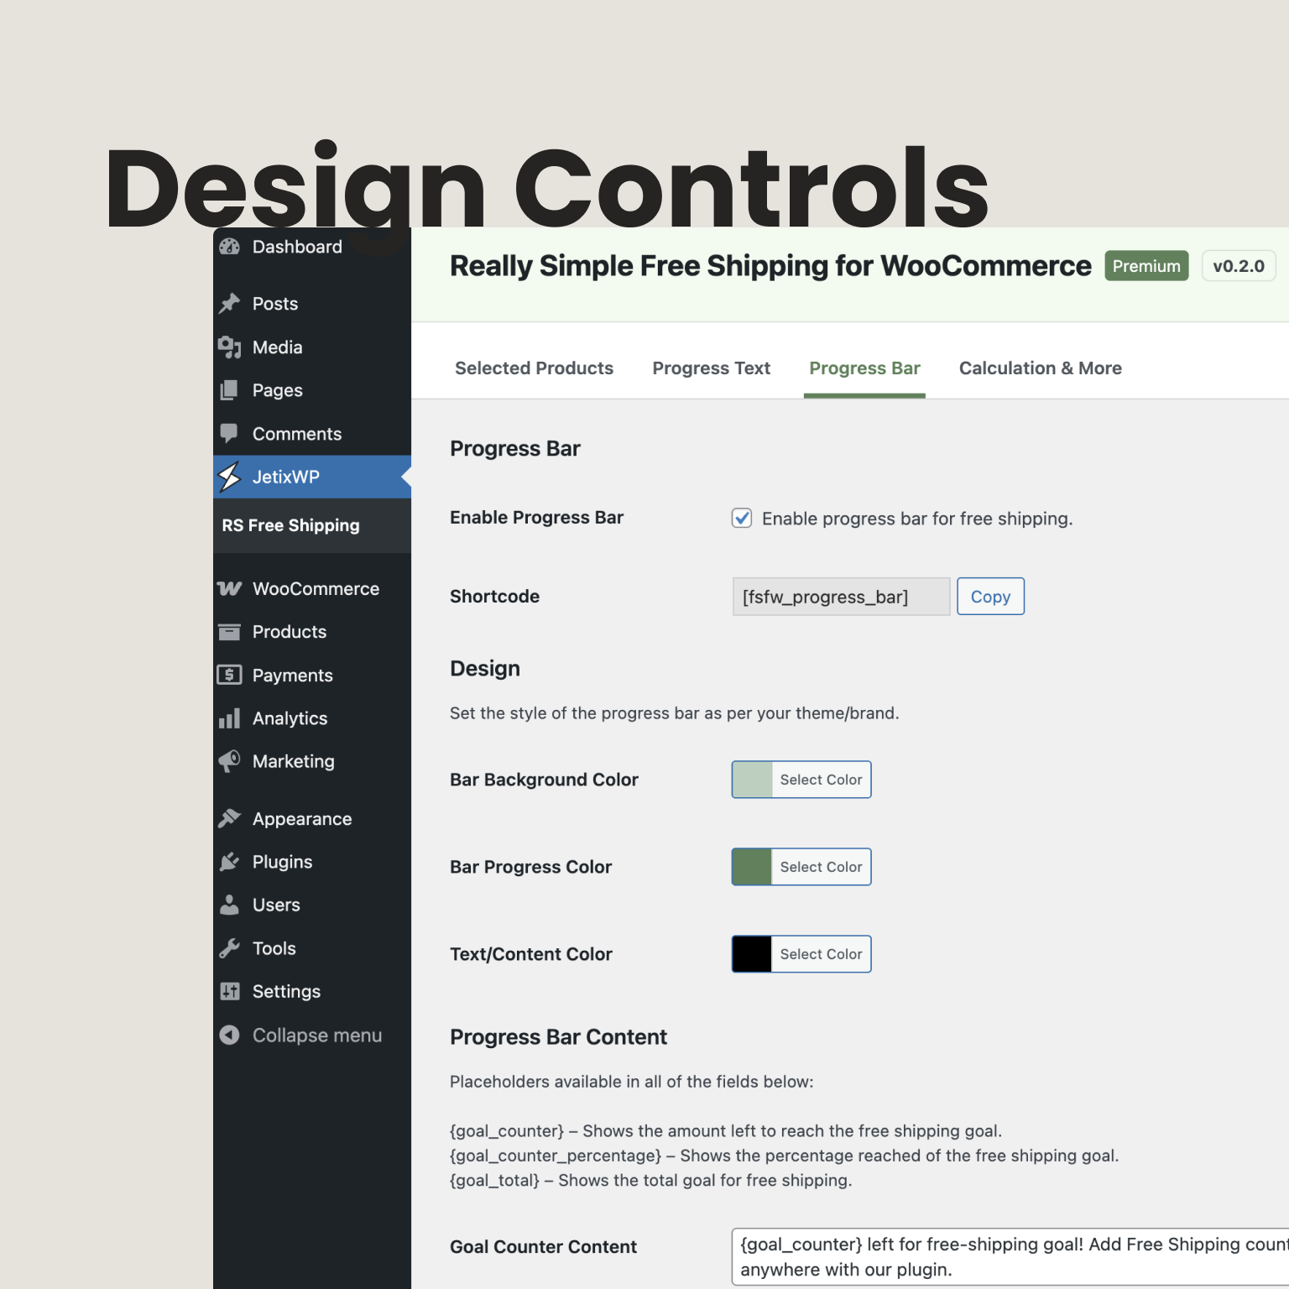Screen dimensions: 1289x1289
Task: Open WooCommerce menu label
Action: click(316, 589)
